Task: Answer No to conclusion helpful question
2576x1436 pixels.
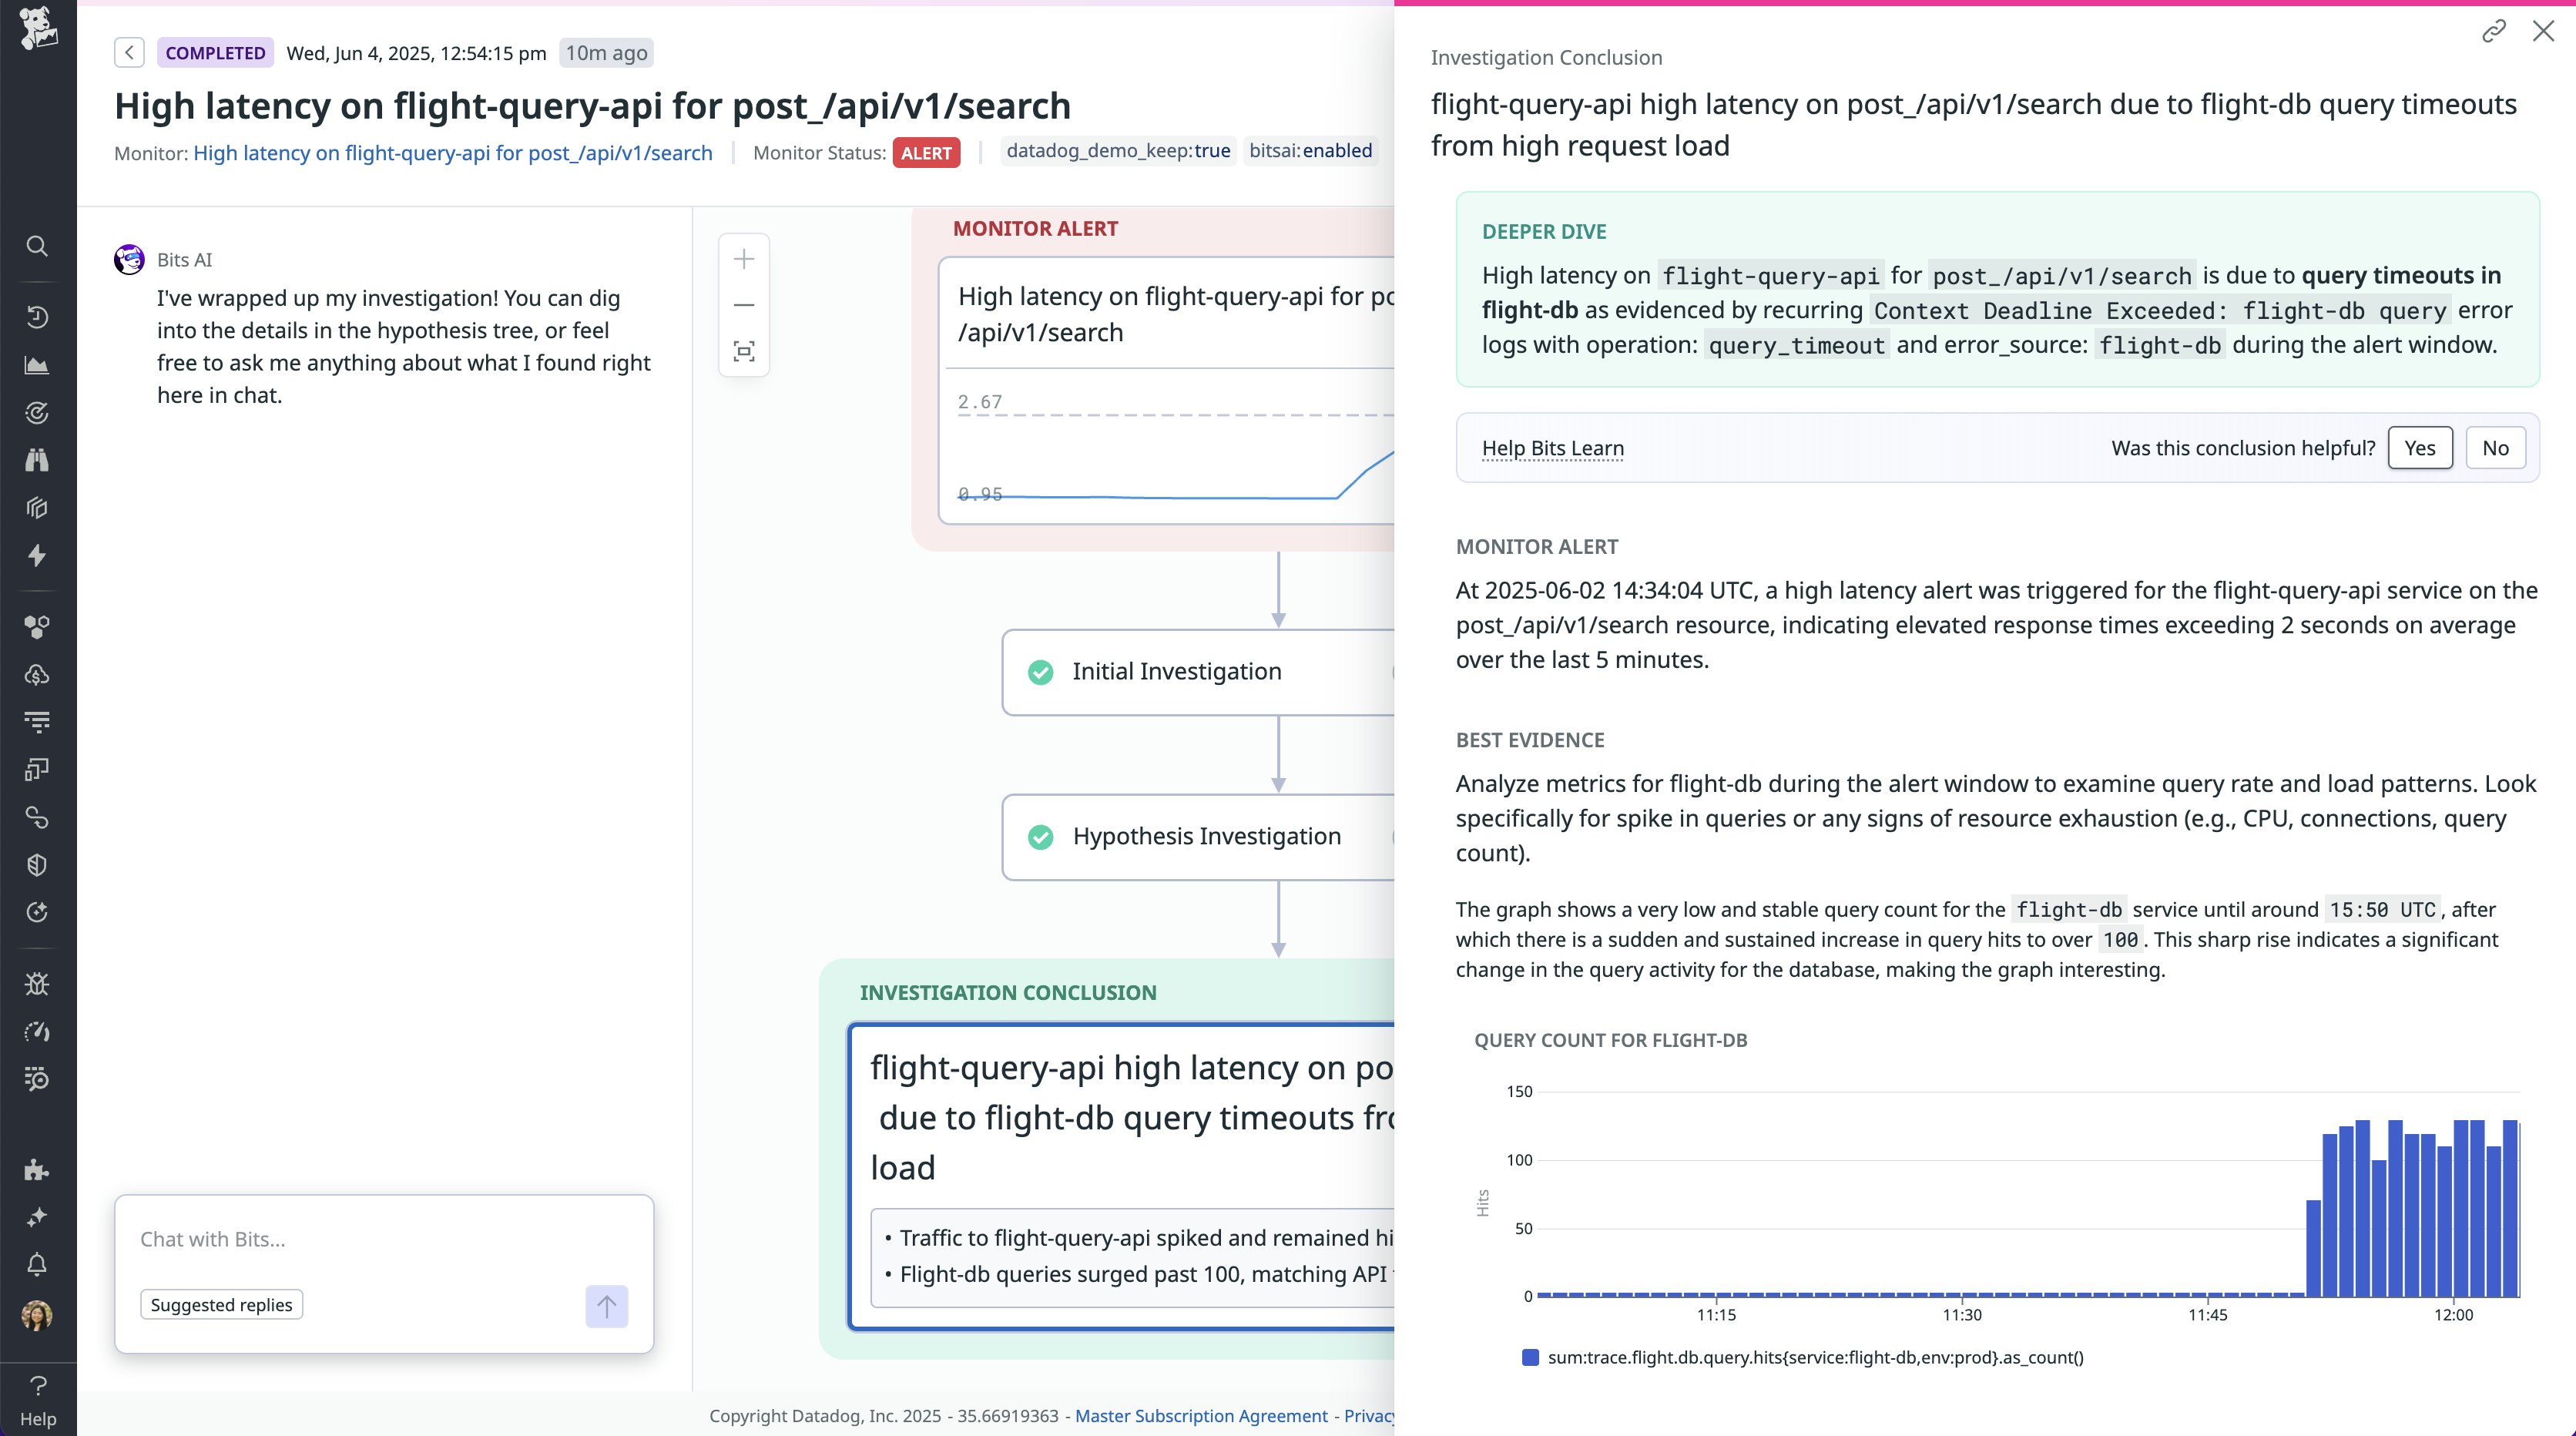Action: (x=2495, y=448)
